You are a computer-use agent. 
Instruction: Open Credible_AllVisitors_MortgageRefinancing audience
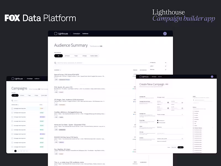[68, 112]
